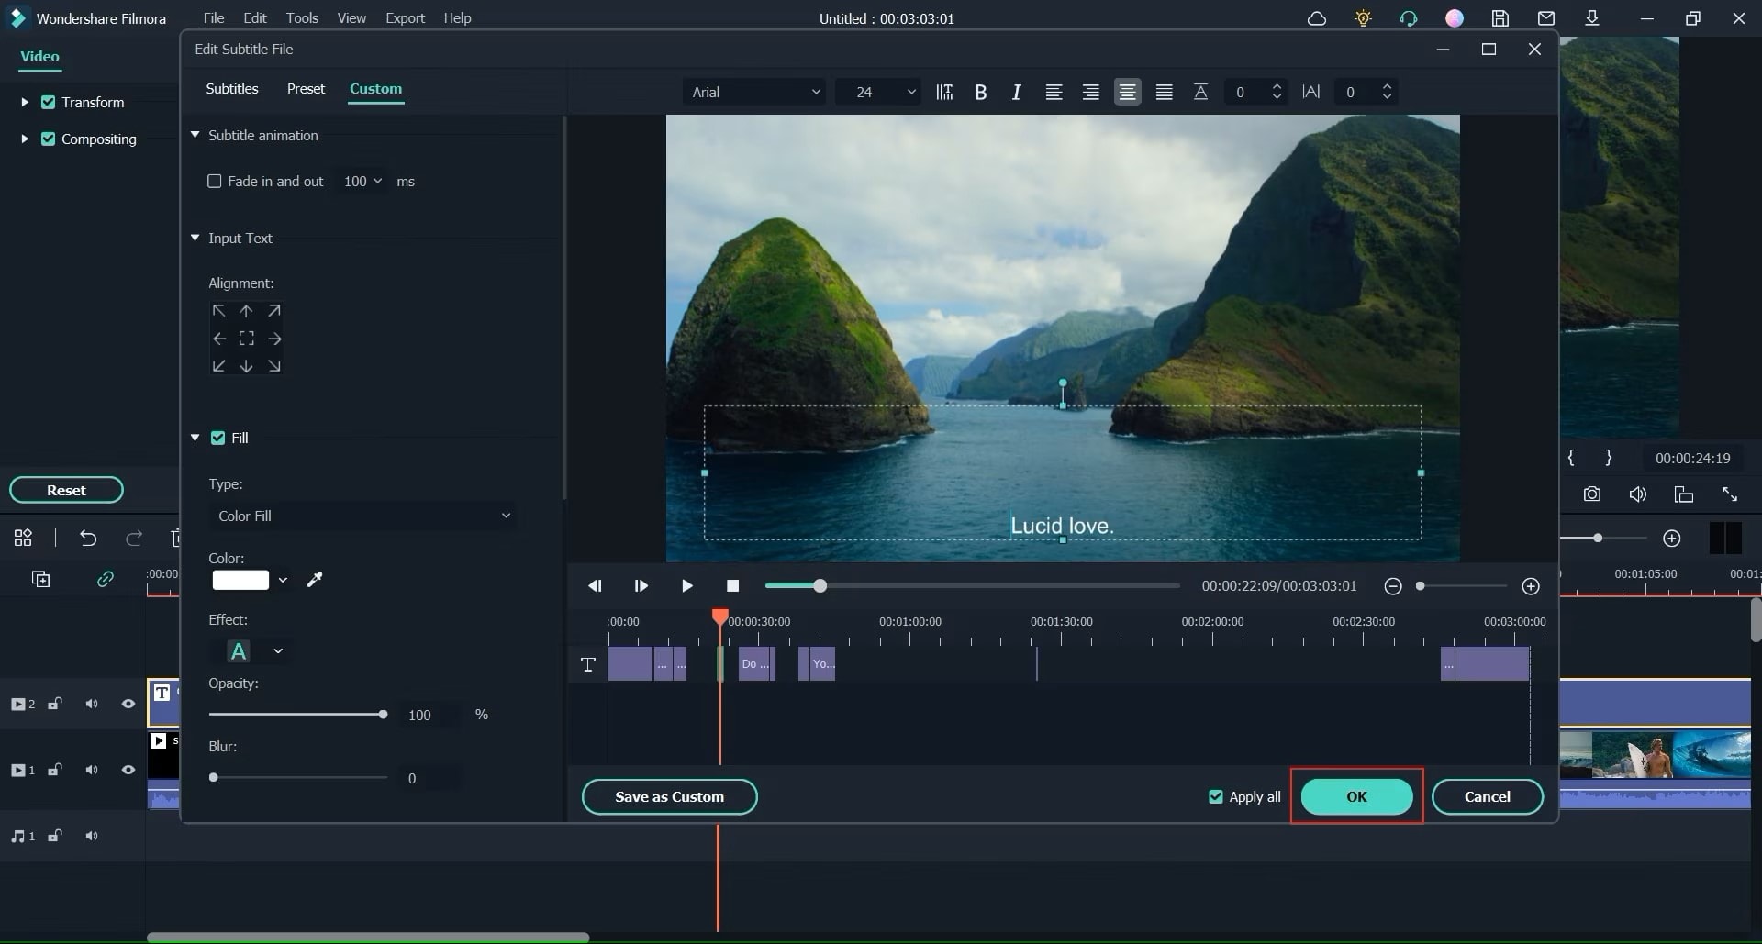Open the Arial font dropdown
Viewport: 1762px width, 944px height.
pos(754,92)
